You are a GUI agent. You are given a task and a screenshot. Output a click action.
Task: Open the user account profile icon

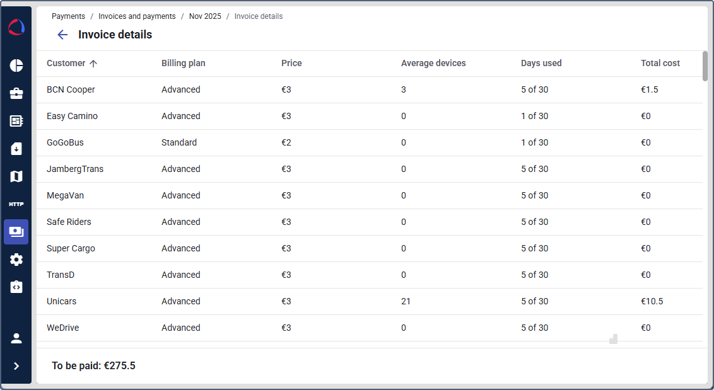click(16, 338)
